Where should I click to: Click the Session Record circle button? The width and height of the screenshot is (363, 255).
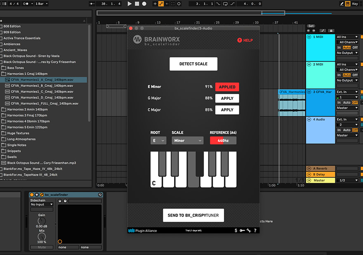[179, 4]
